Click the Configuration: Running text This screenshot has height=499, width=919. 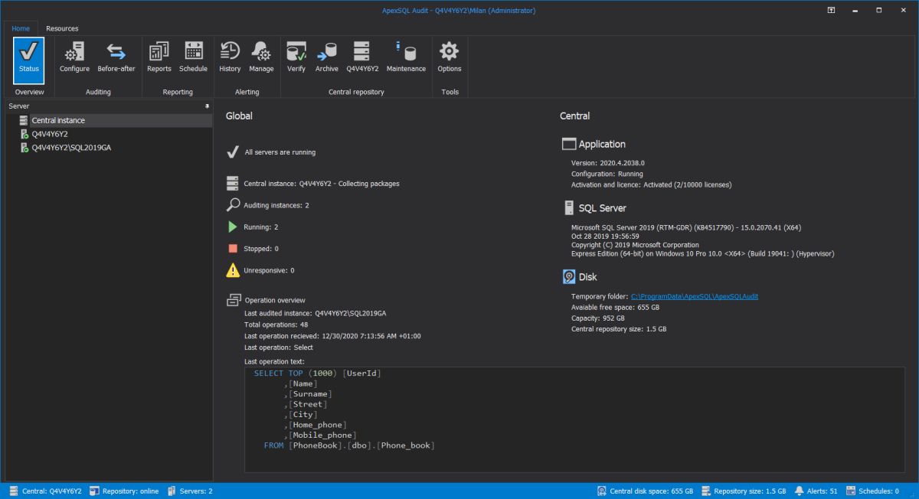coord(607,174)
